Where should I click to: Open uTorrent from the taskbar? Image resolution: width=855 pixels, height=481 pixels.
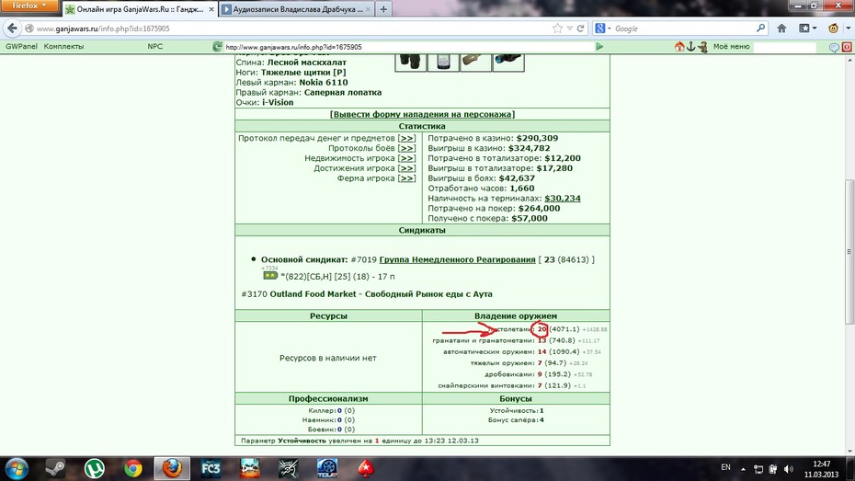tap(95, 468)
